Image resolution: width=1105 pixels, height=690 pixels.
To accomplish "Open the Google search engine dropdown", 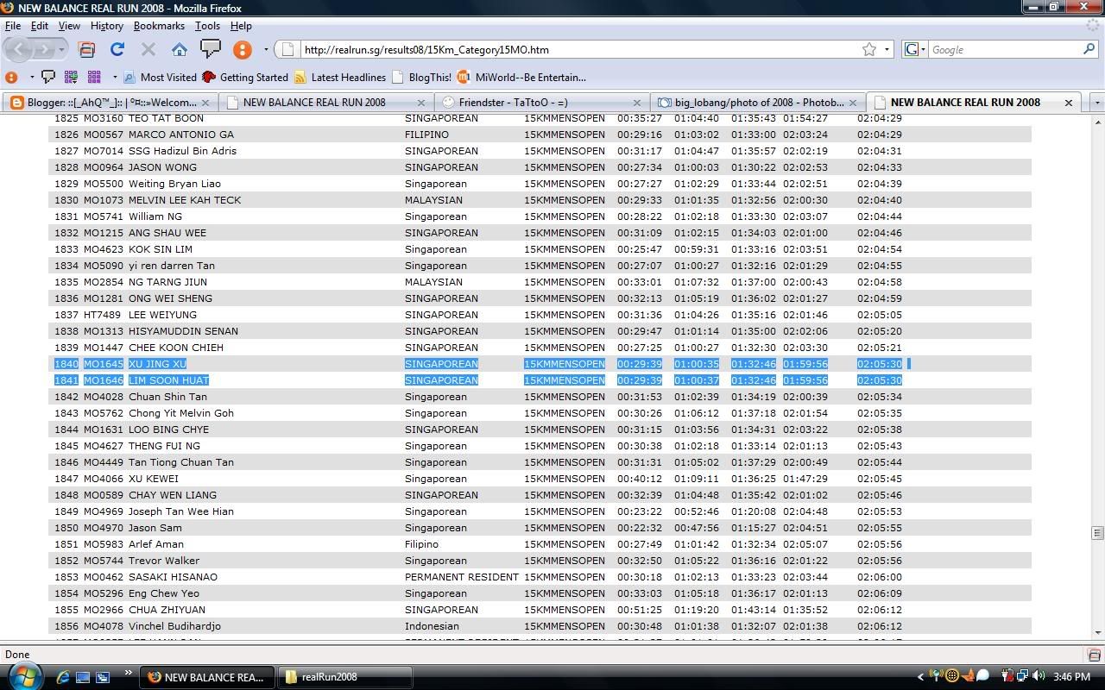I will 915,49.
